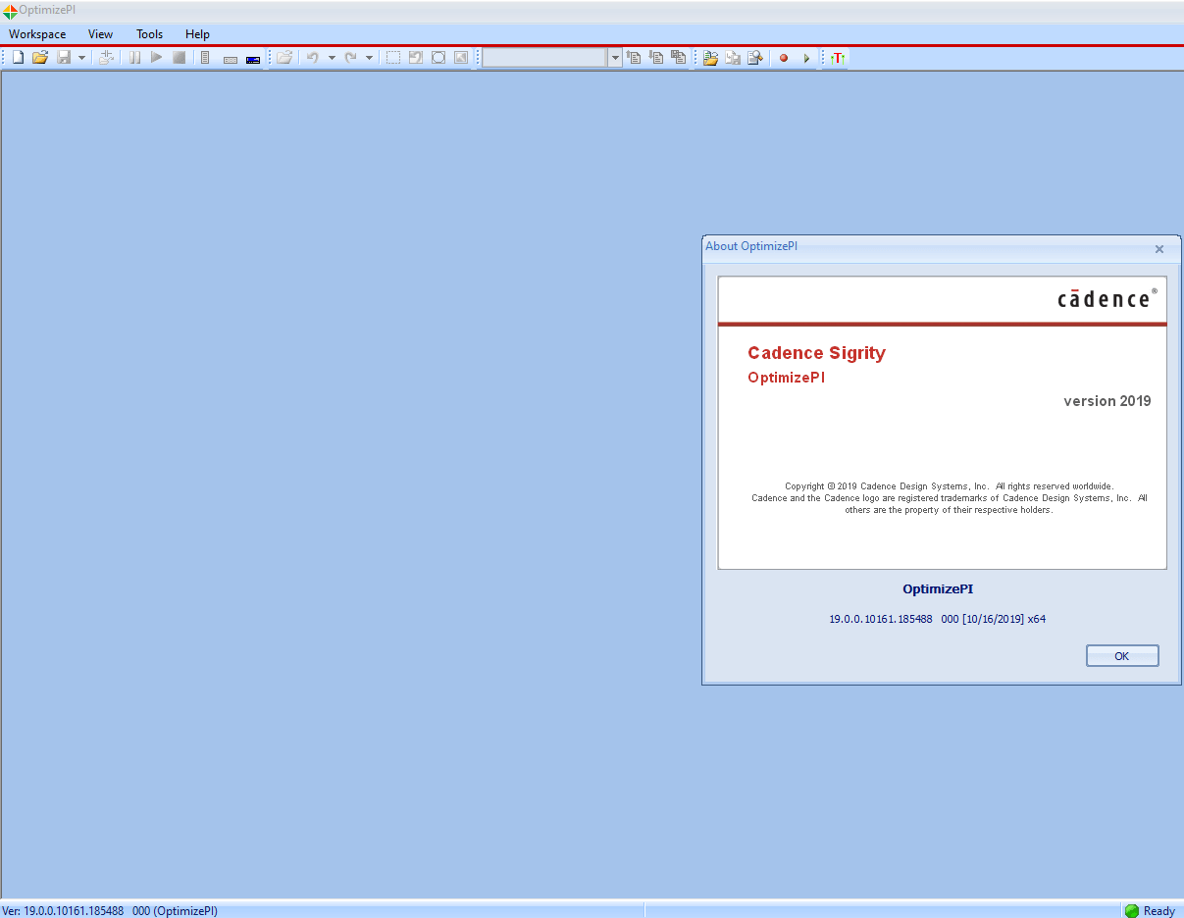Click the red T with green arrows icon

tap(837, 58)
